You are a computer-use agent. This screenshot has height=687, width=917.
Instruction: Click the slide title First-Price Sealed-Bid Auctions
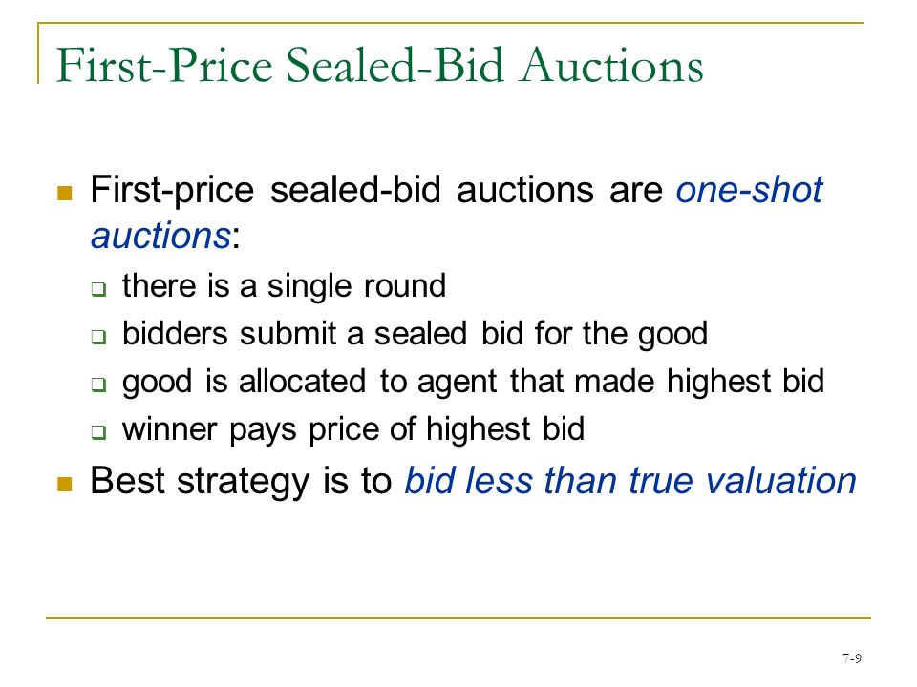tap(379, 66)
